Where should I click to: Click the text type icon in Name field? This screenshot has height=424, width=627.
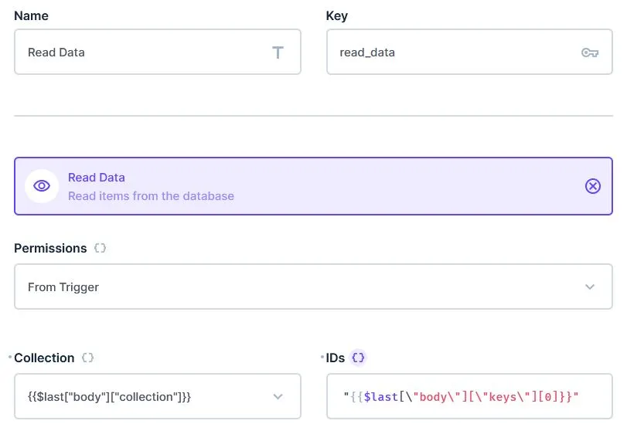278,53
